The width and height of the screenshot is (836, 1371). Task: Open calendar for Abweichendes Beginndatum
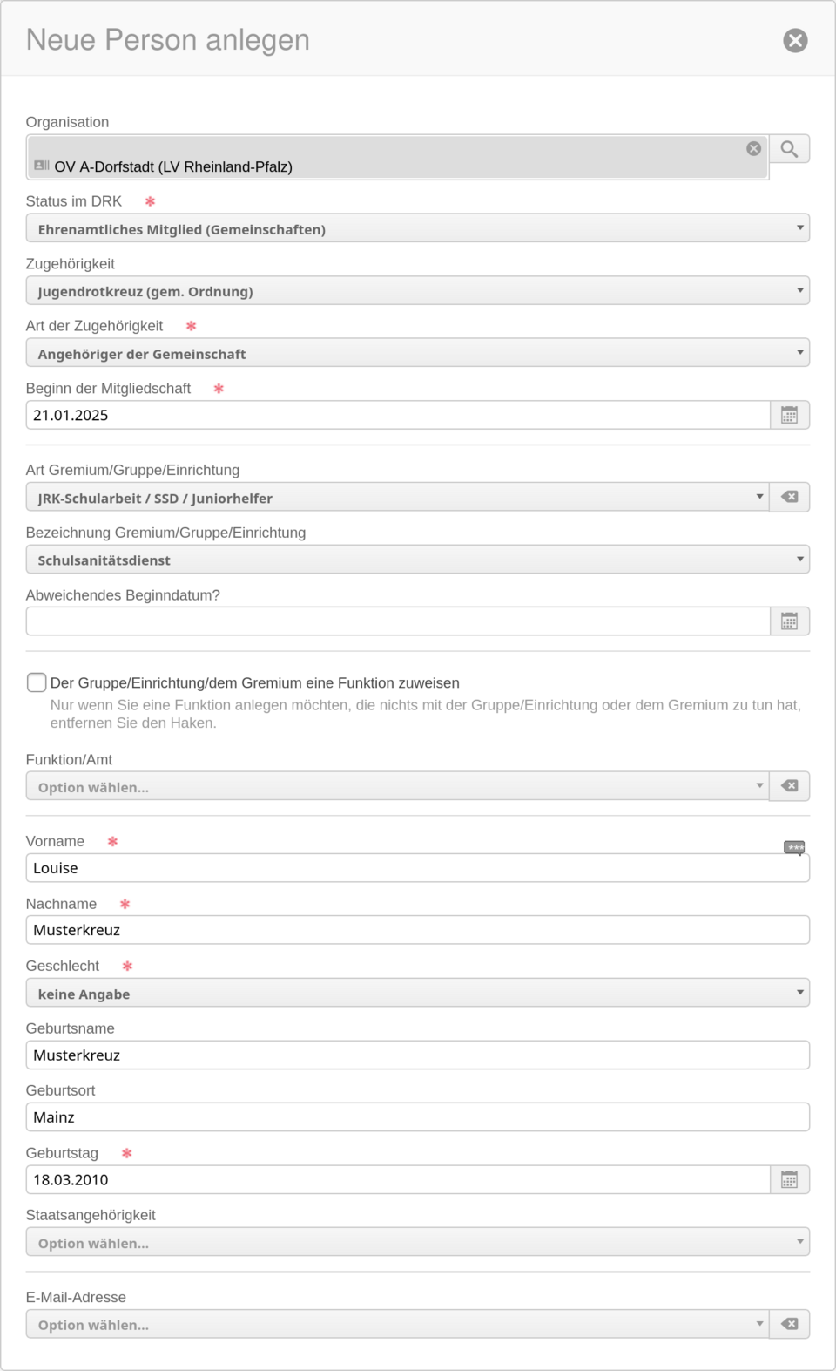pos(789,621)
